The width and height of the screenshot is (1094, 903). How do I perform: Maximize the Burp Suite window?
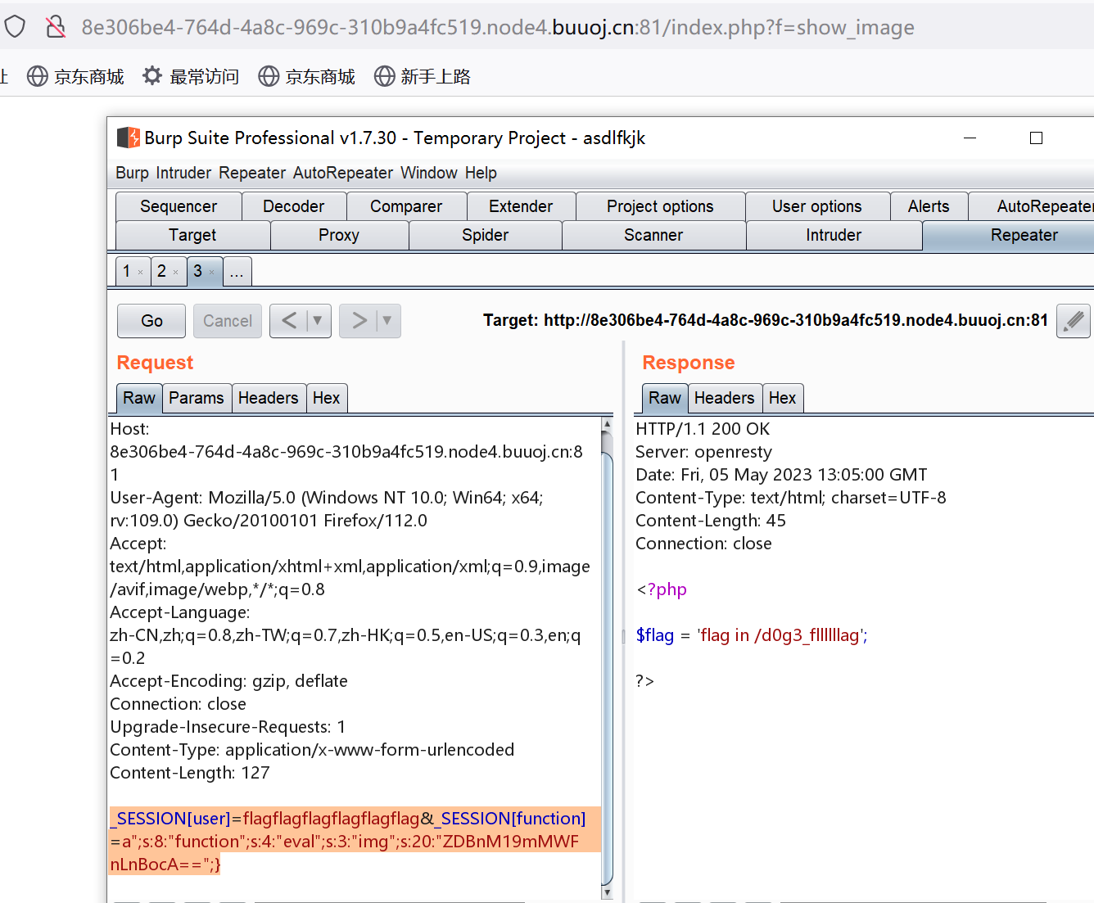pyautogui.click(x=1036, y=138)
